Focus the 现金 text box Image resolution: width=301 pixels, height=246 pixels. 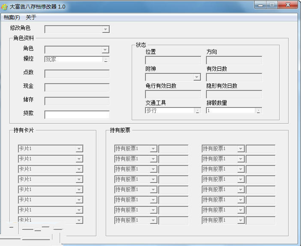[77, 87]
